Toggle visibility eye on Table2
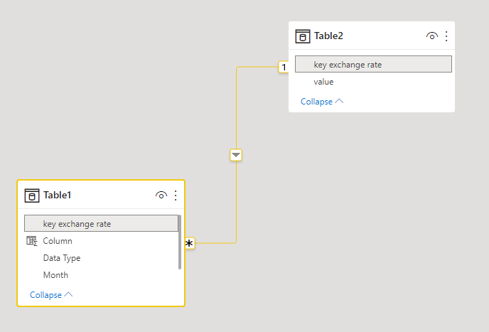Image resolution: width=489 pixels, height=332 pixels. pyautogui.click(x=432, y=36)
